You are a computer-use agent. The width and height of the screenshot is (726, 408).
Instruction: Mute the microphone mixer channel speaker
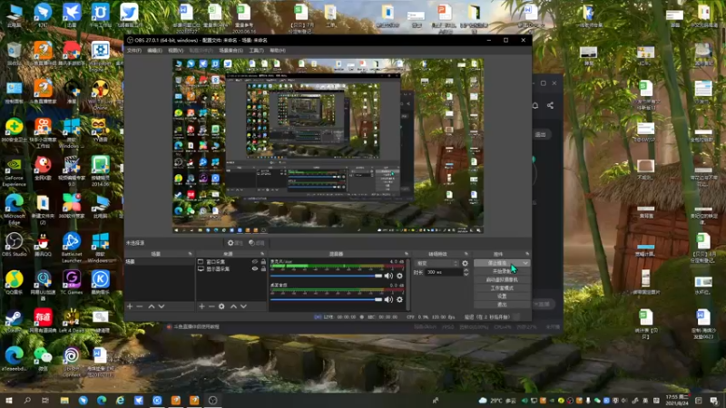click(388, 276)
